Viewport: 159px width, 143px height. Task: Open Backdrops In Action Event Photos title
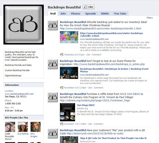114,70
